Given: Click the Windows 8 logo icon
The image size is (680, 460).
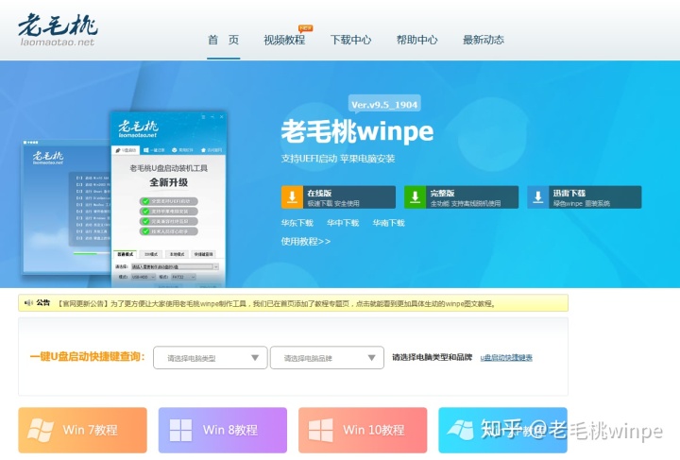Looking at the screenshot, I should [x=180, y=430].
